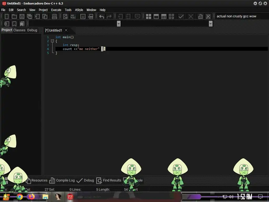Open the Window menu

(91, 10)
